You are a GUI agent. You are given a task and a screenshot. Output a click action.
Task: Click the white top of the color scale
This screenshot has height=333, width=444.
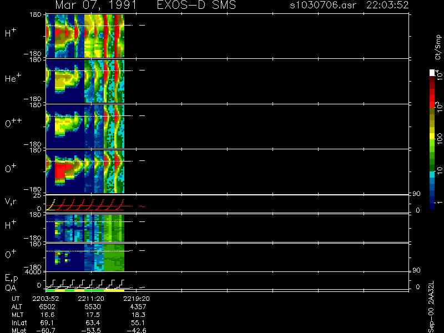[x=432, y=73]
